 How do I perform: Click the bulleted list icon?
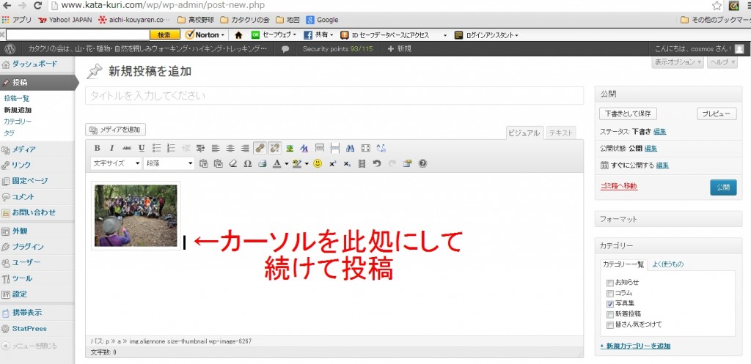coord(156,148)
